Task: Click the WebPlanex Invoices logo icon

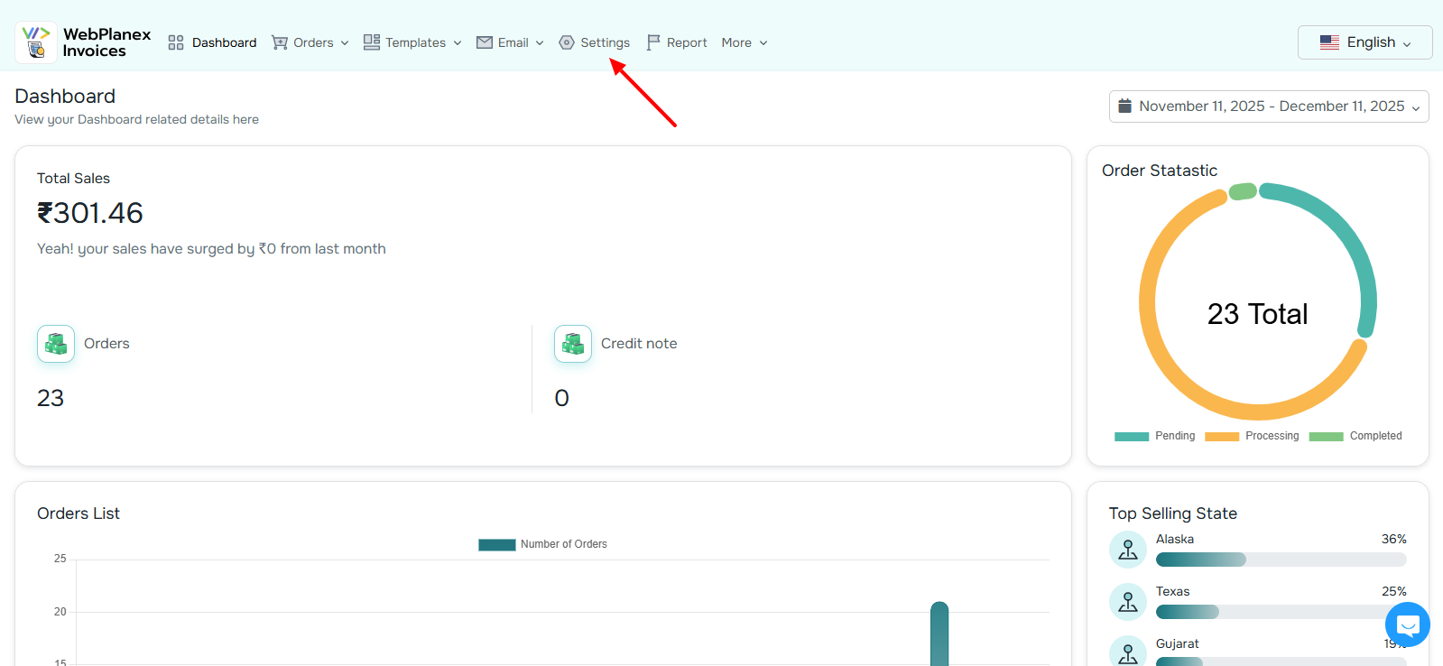Action: pyautogui.click(x=36, y=42)
